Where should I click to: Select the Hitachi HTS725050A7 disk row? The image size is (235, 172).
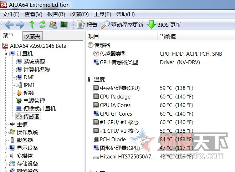pyautogui.click(x=143, y=157)
